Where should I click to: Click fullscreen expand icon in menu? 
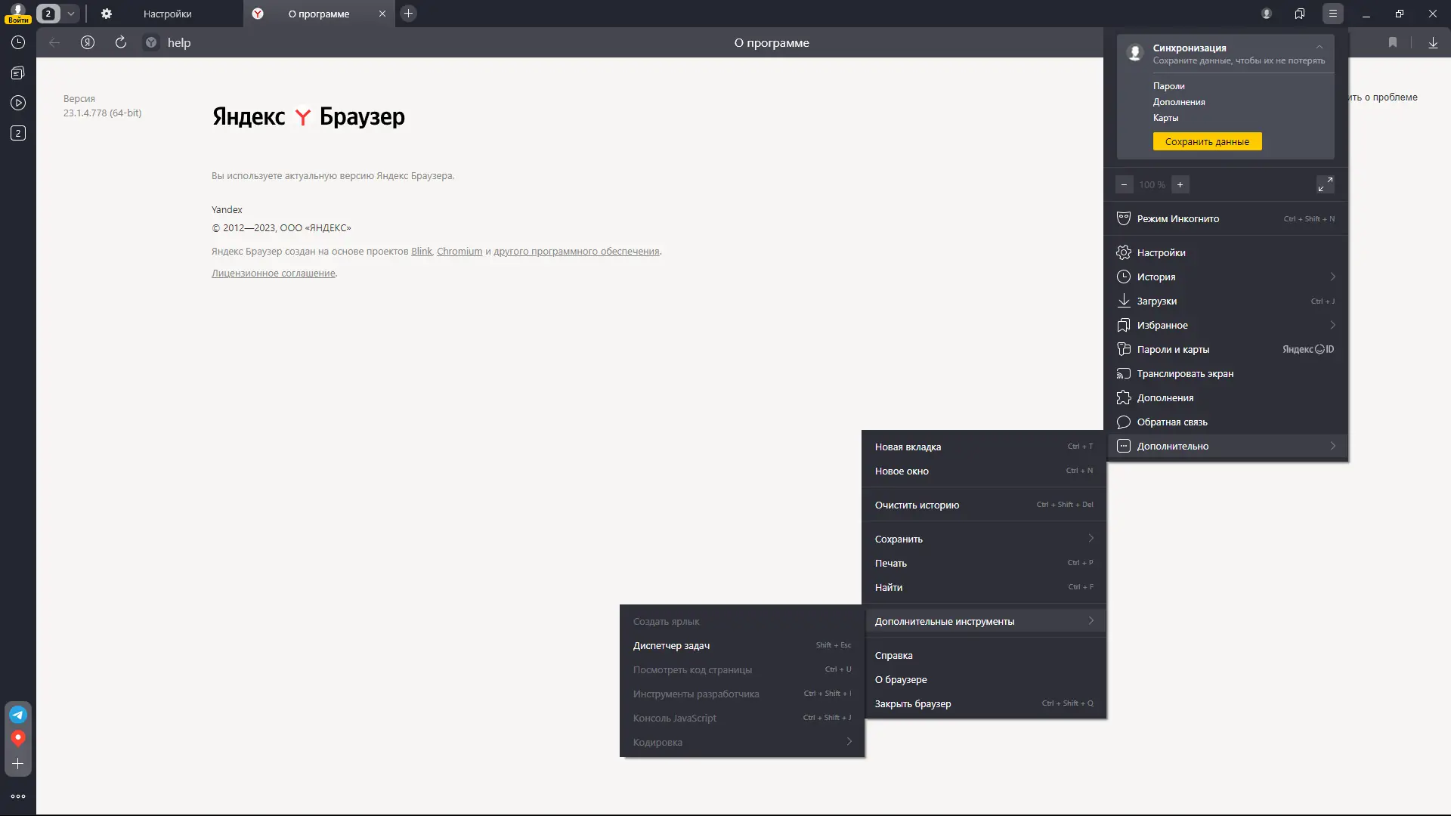[1325, 184]
